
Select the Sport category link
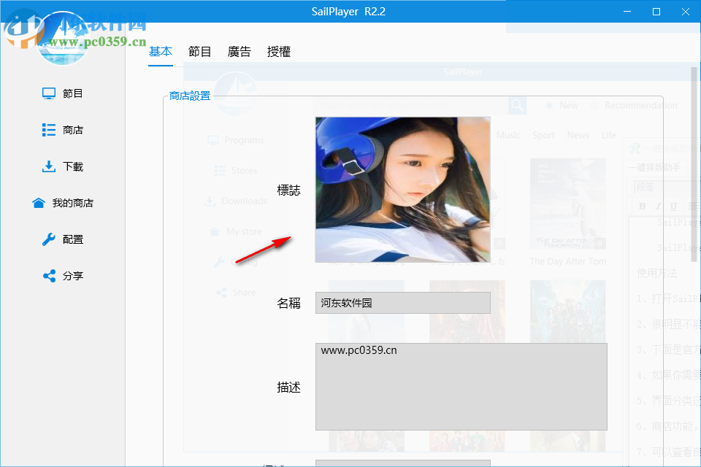coord(543,135)
